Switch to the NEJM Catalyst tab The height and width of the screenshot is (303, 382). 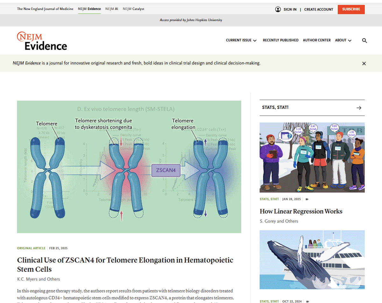click(x=133, y=9)
